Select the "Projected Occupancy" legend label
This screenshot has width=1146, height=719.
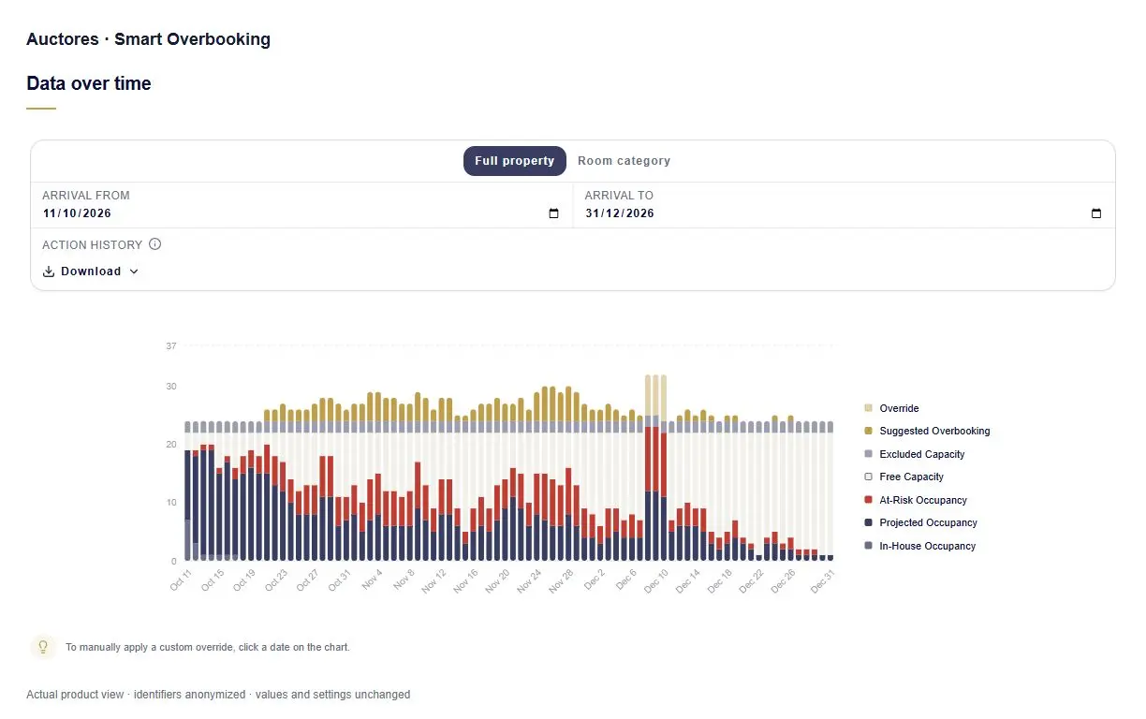pyautogui.click(x=928, y=523)
